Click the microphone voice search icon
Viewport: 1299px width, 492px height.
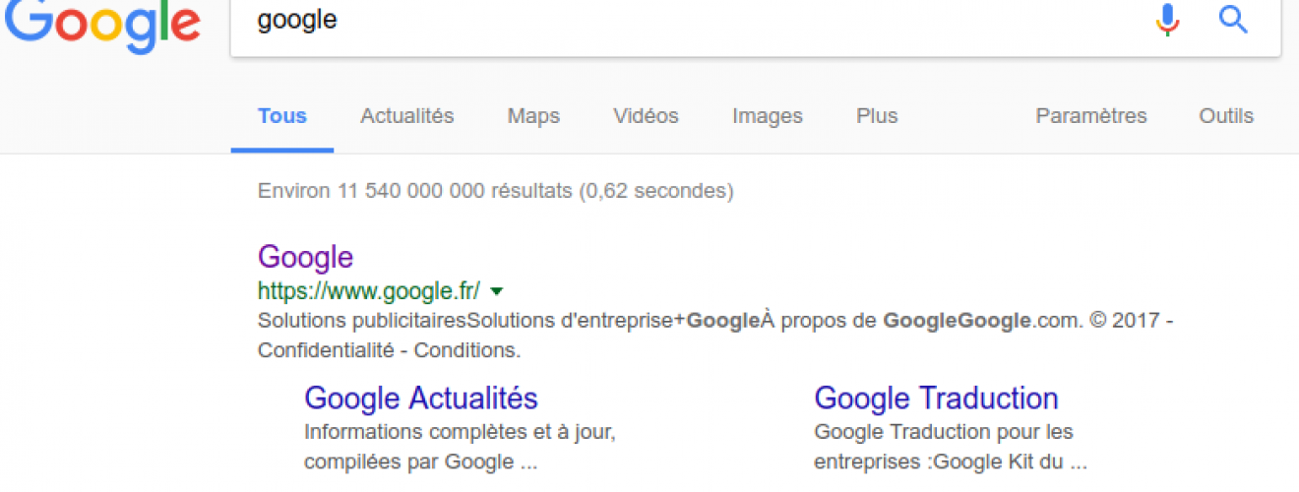coord(1168,20)
